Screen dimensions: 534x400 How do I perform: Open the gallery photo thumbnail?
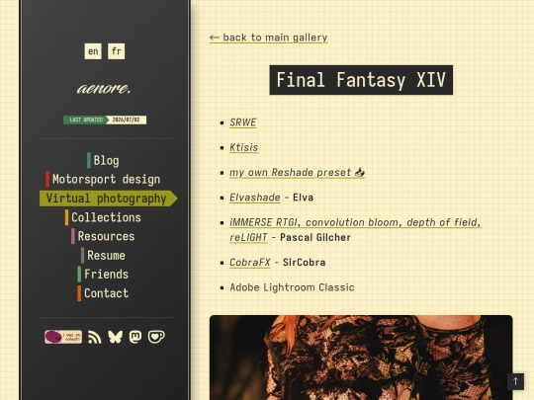tap(361, 358)
